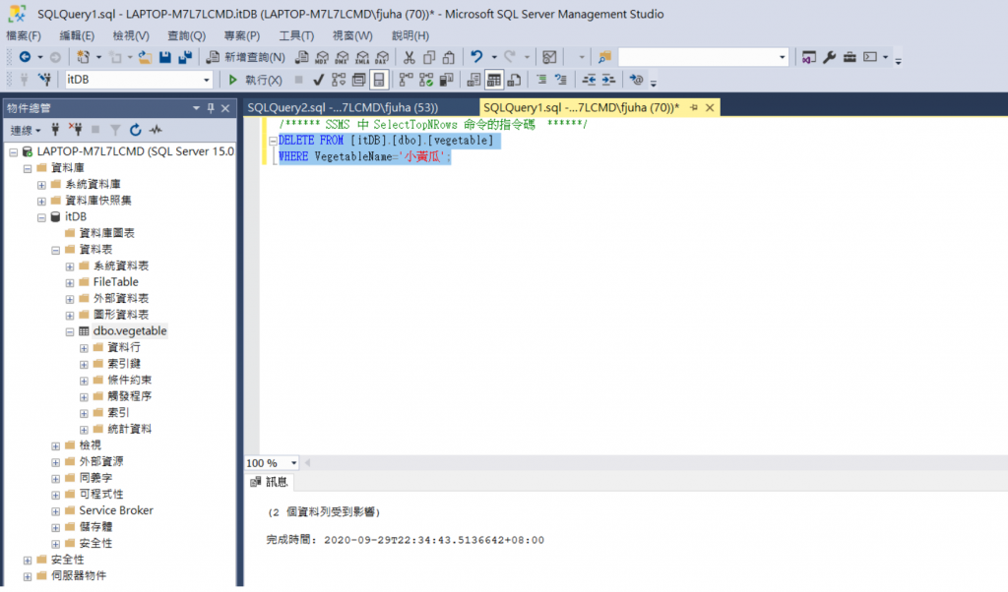This screenshot has height=592, width=1008.
Task: Click the navigate backward arrow icon
Action: point(25,57)
